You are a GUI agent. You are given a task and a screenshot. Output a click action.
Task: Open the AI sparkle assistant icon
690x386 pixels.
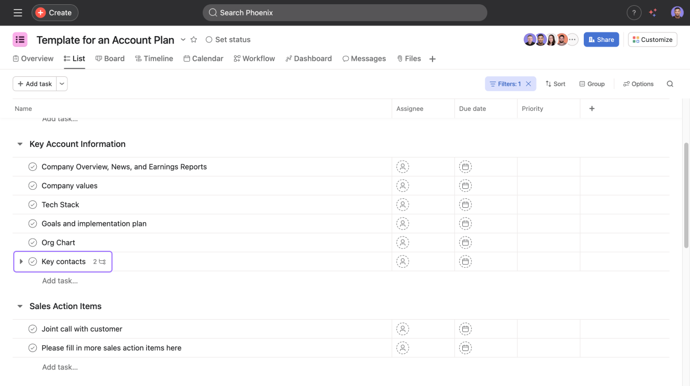(x=653, y=13)
